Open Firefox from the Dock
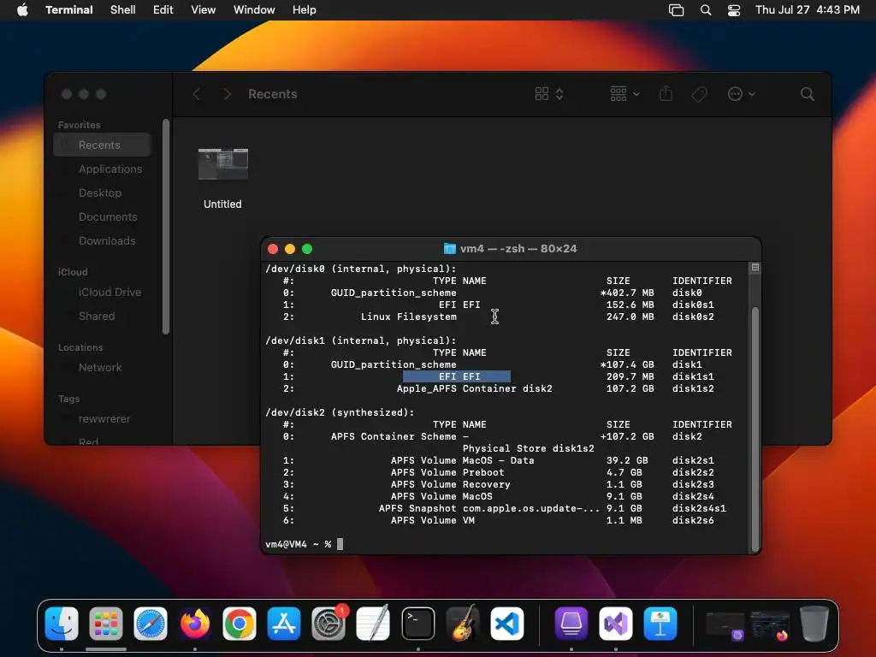This screenshot has width=876, height=657. (195, 624)
